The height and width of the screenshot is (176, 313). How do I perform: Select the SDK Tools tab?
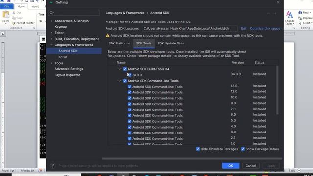point(144,44)
